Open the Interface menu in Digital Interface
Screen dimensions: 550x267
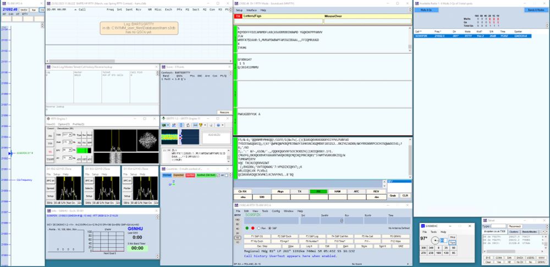point(251,10)
